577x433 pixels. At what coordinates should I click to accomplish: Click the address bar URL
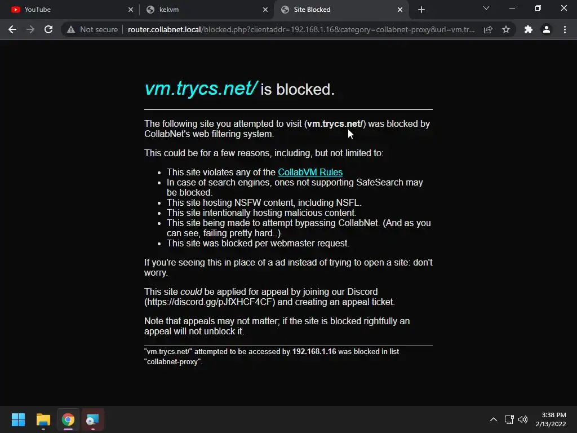coord(301,29)
